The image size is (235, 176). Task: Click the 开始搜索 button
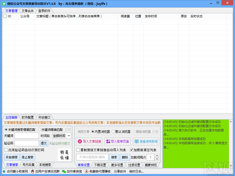12,157
